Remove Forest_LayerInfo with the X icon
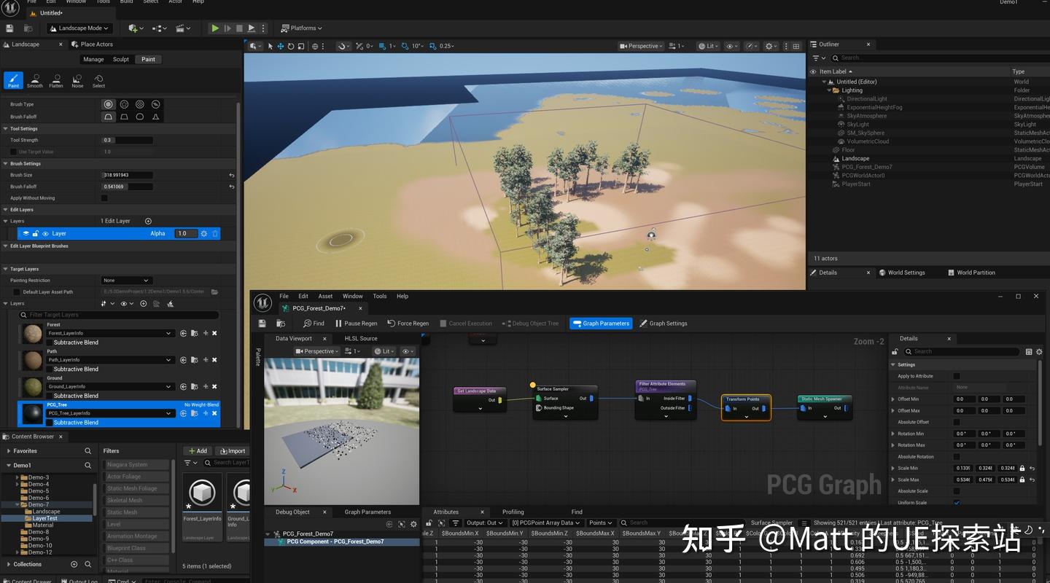 click(x=214, y=333)
